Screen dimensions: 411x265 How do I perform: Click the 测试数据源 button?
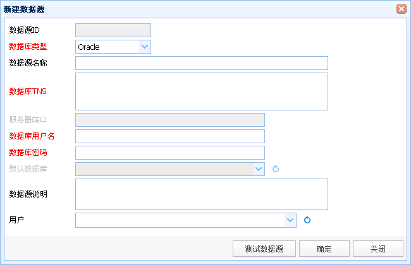click(264, 249)
